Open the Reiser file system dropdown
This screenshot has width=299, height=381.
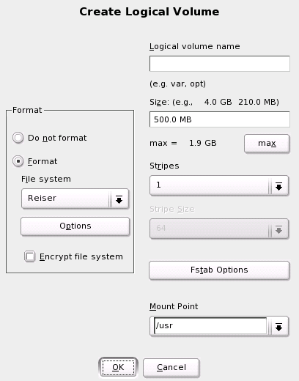[75, 199]
